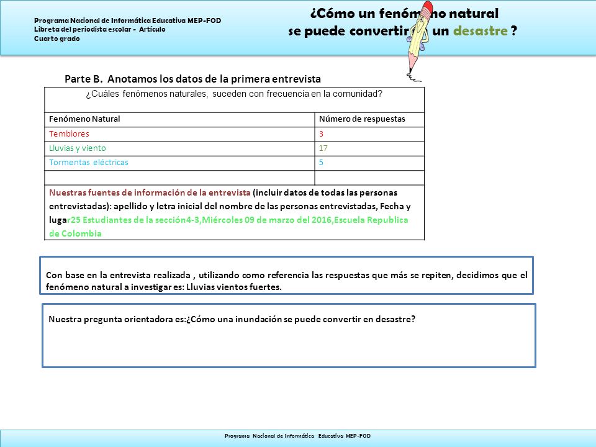The image size is (596, 447).
Task: Click 'Libreta del periodista escolar - Artículo' line
Action: click(99, 29)
